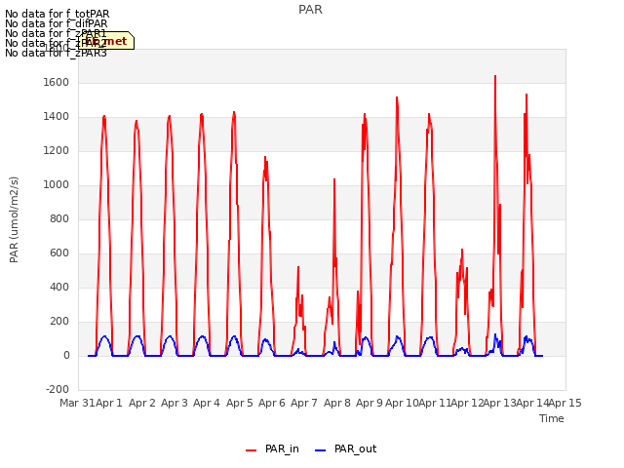
Task: Click the 1400 y-axis tick label
Action: tap(57, 117)
